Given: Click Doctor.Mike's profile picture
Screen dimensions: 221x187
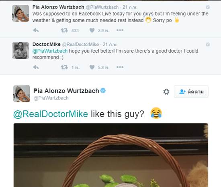Looking at the screenshot, I should pos(20,51).
